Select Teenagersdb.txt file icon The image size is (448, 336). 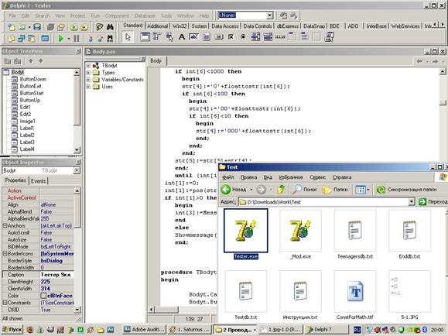355,231
